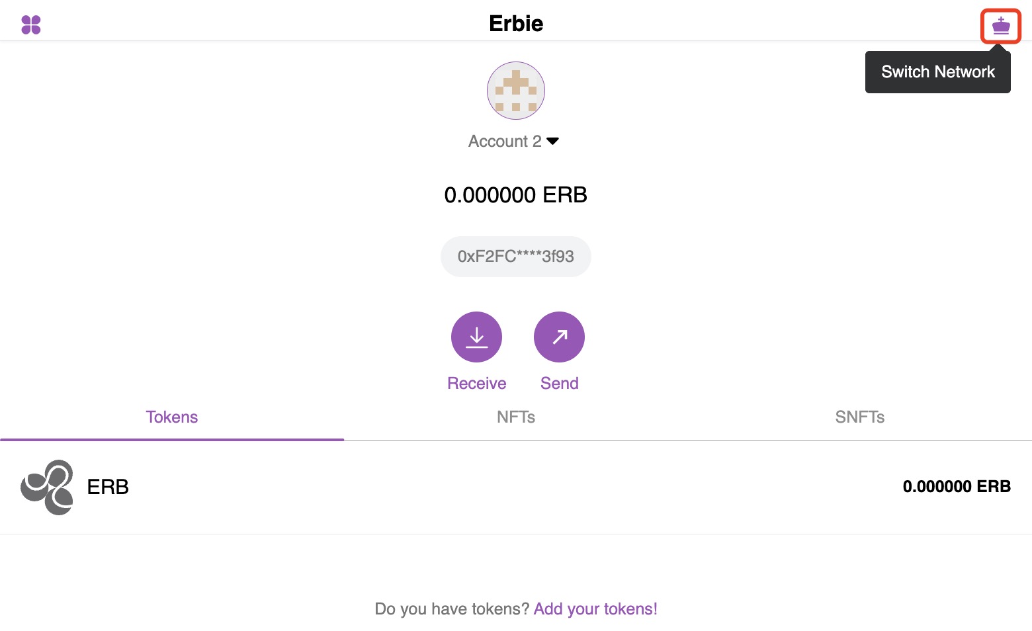This screenshot has width=1032, height=631.
Task: Expand the Account 2 dropdown arrow
Action: (x=553, y=141)
